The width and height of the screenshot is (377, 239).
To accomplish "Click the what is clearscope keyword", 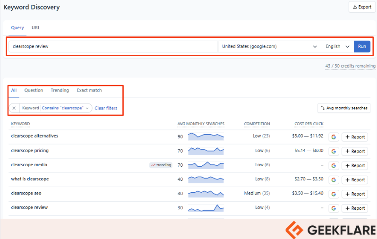I will pyautogui.click(x=30, y=179).
